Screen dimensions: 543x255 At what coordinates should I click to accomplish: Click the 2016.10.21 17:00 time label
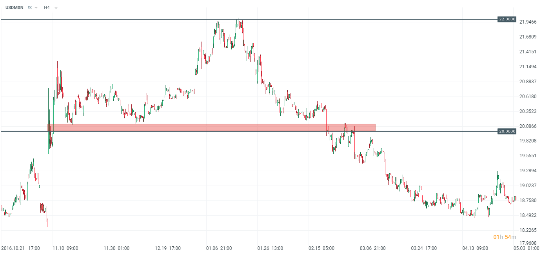pos(20,248)
